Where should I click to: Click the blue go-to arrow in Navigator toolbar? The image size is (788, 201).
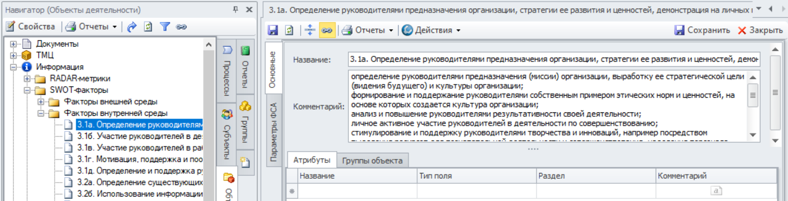click(131, 27)
